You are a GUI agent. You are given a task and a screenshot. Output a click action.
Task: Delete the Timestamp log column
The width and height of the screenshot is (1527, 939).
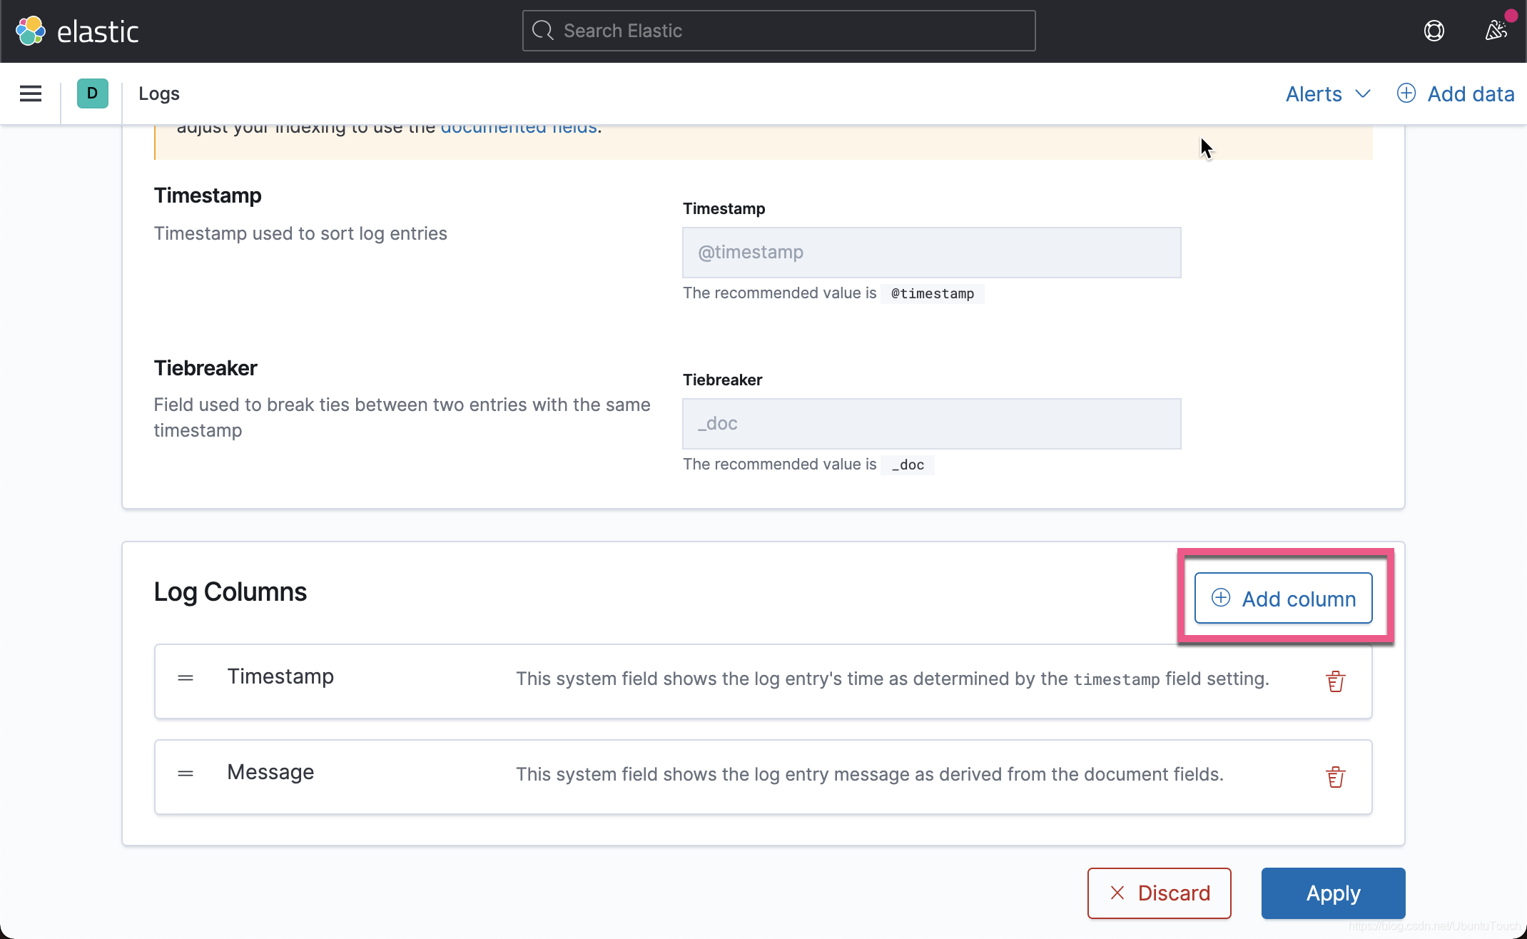pyautogui.click(x=1335, y=681)
